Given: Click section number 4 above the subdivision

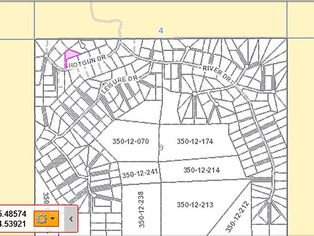Looking at the screenshot, I should pos(161,31).
